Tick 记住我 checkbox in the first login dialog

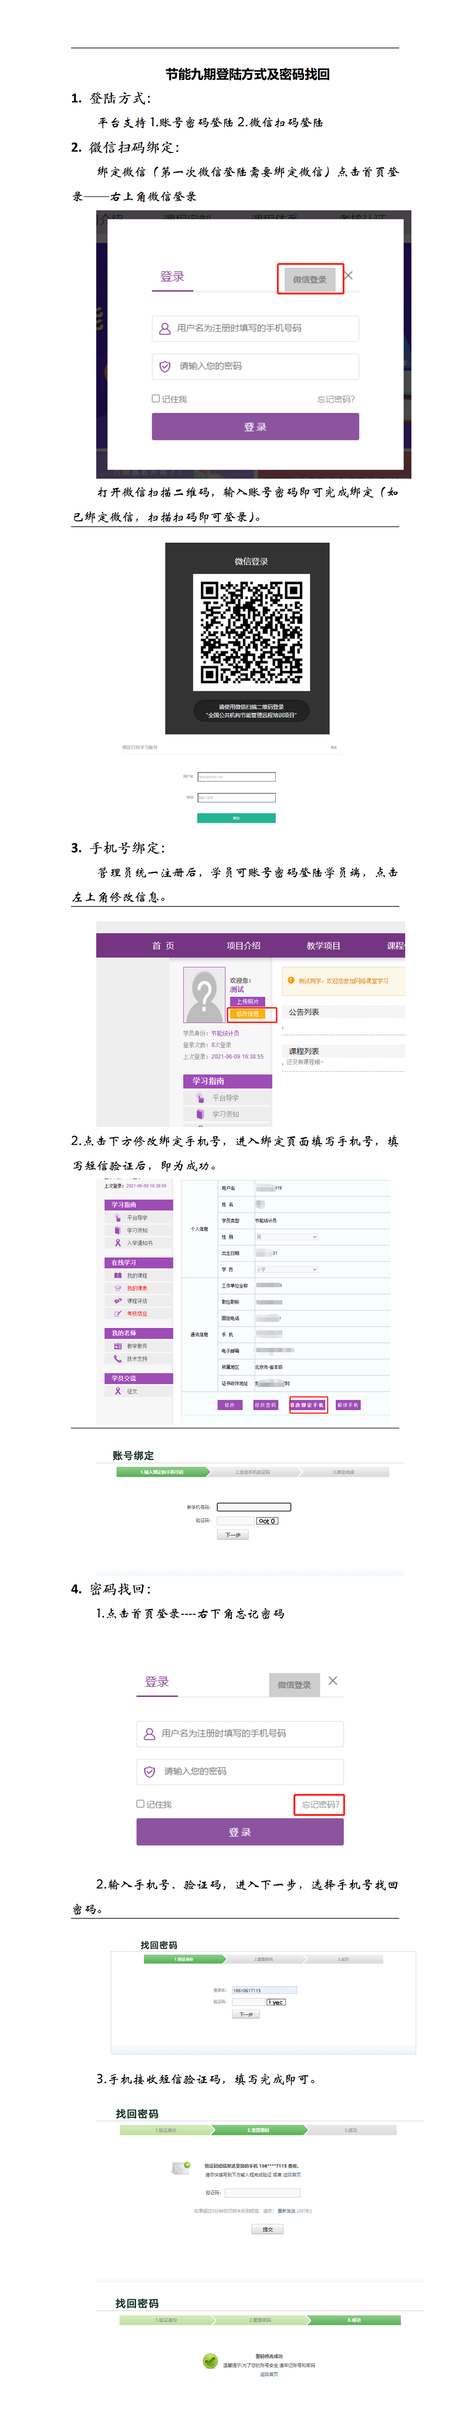pyautogui.click(x=156, y=398)
